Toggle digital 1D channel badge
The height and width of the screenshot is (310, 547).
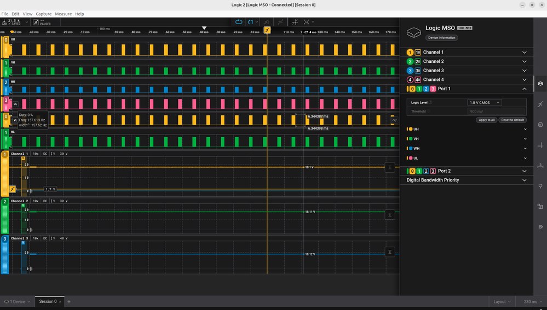418,52
